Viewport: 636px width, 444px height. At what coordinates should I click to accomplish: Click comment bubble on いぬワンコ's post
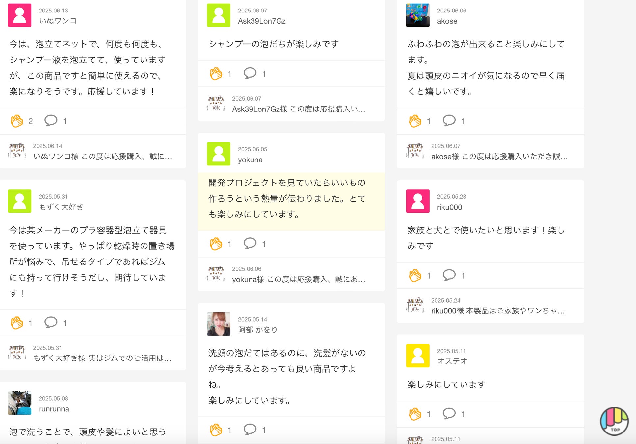[x=51, y=121]
